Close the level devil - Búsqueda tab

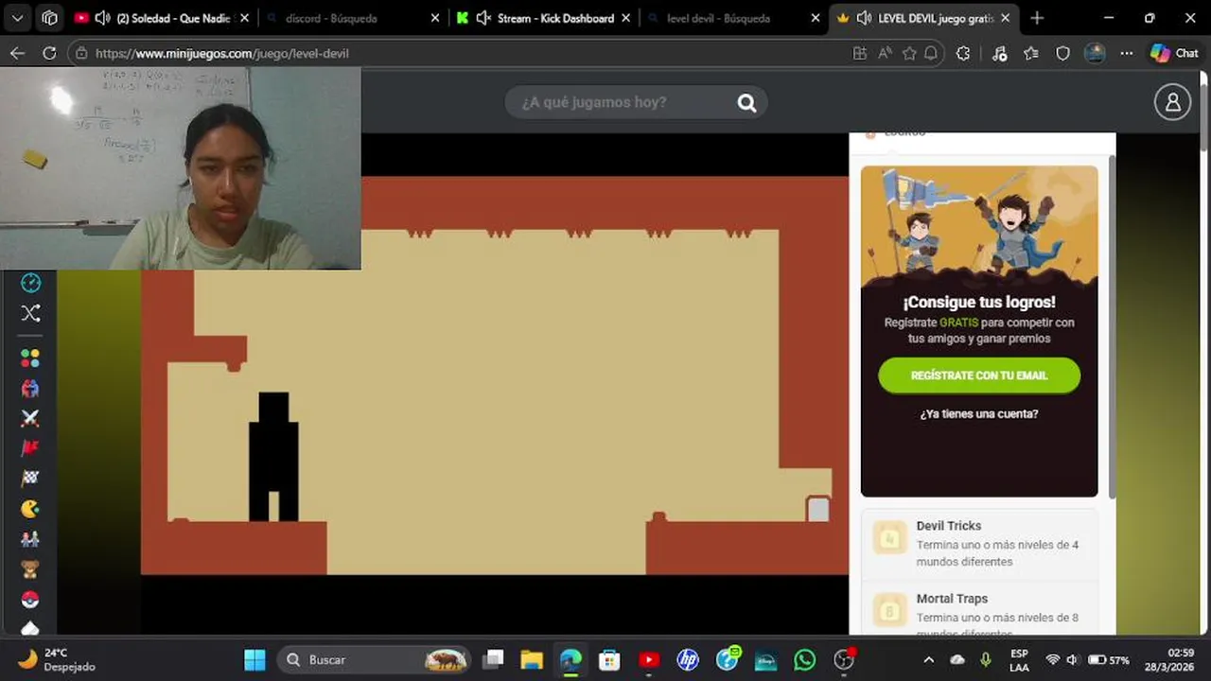816,18
